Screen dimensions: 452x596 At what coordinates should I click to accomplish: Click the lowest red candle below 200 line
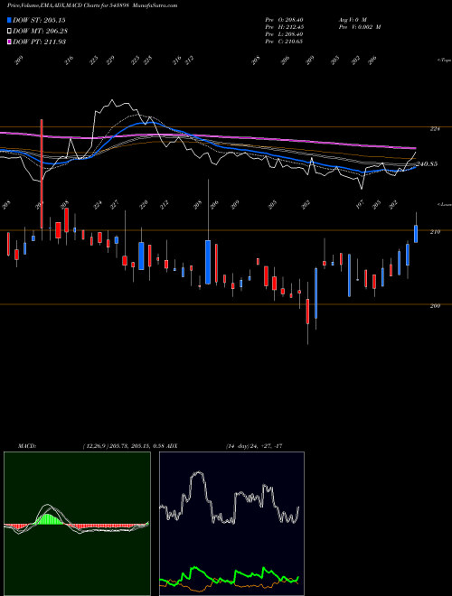(307, 311)
